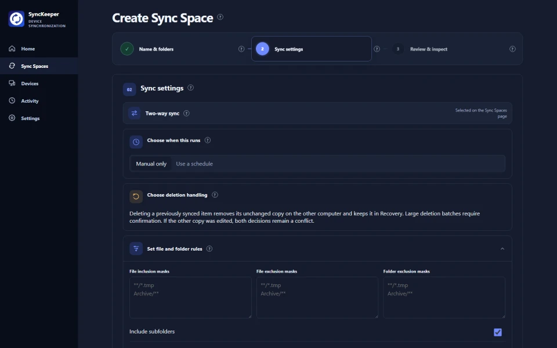Go to Home in the sidebar
557x348 pixels.
pos(39,49)
